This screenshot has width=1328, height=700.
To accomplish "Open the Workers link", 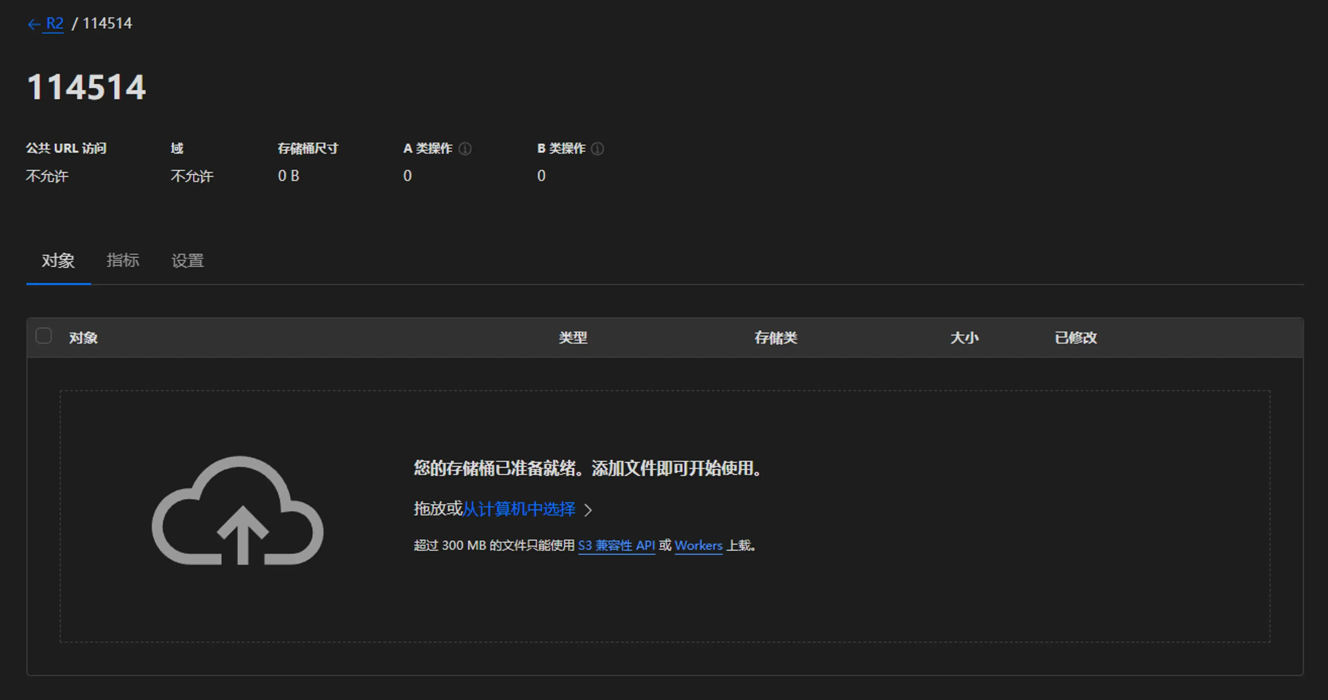I will (x=698, y=546).
